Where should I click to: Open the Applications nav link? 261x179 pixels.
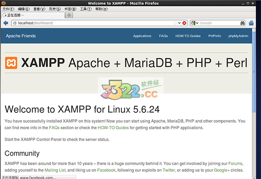coord(142,36)
